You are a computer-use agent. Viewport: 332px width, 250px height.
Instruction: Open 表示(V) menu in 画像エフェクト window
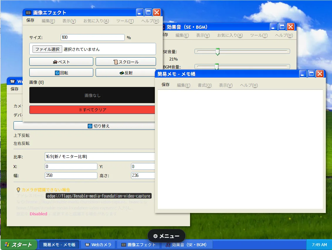click(69, 21)
